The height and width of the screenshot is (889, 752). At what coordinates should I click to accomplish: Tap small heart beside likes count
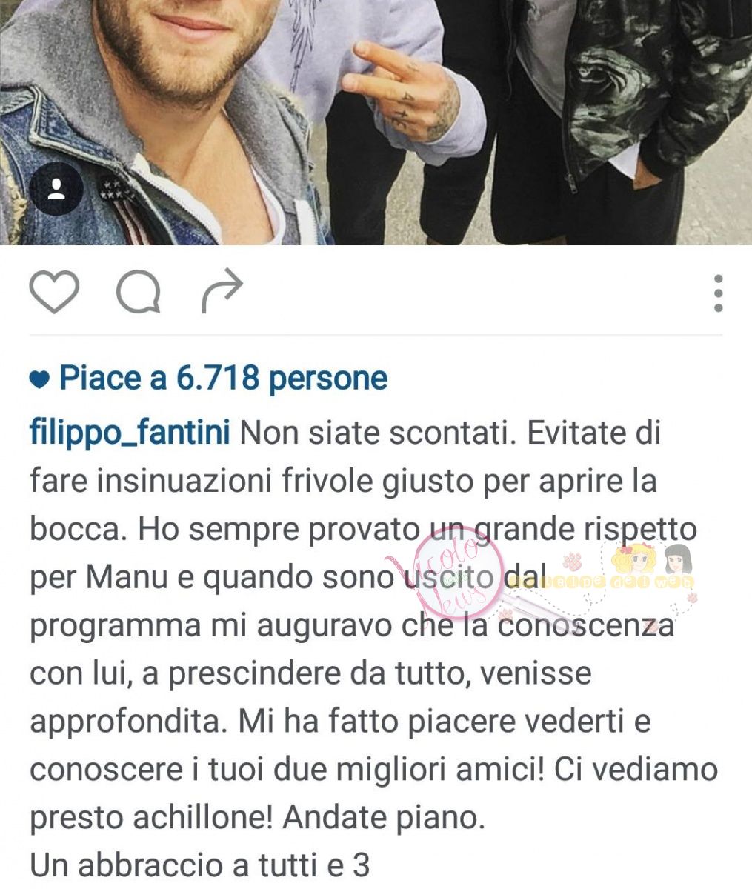[39, 381]
